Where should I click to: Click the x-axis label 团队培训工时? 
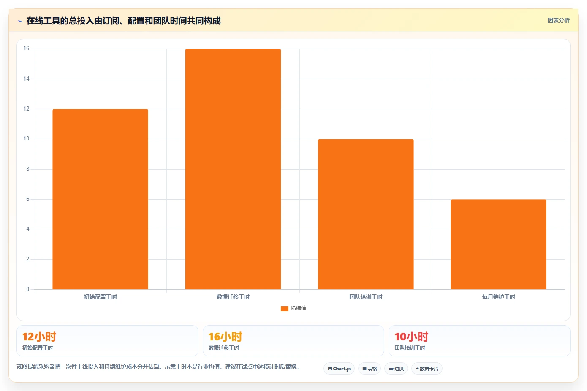[366, 297]
